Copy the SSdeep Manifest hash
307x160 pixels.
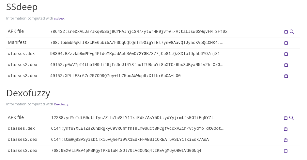[x=286, y=43]
